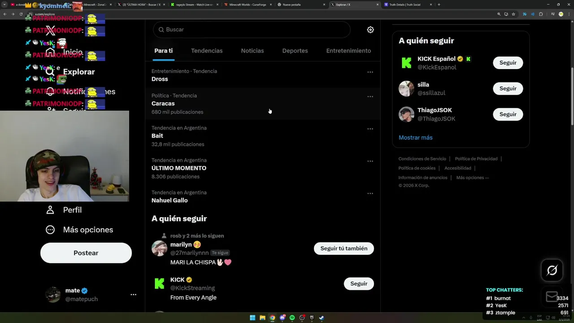Open Discord from taskbar
574x323 pixels.
[282, 318]
